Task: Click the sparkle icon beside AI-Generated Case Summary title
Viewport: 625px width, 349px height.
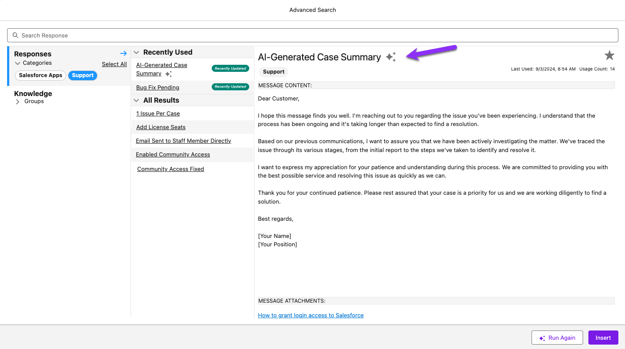Action: pyautogui.click(x=390, y=56)
